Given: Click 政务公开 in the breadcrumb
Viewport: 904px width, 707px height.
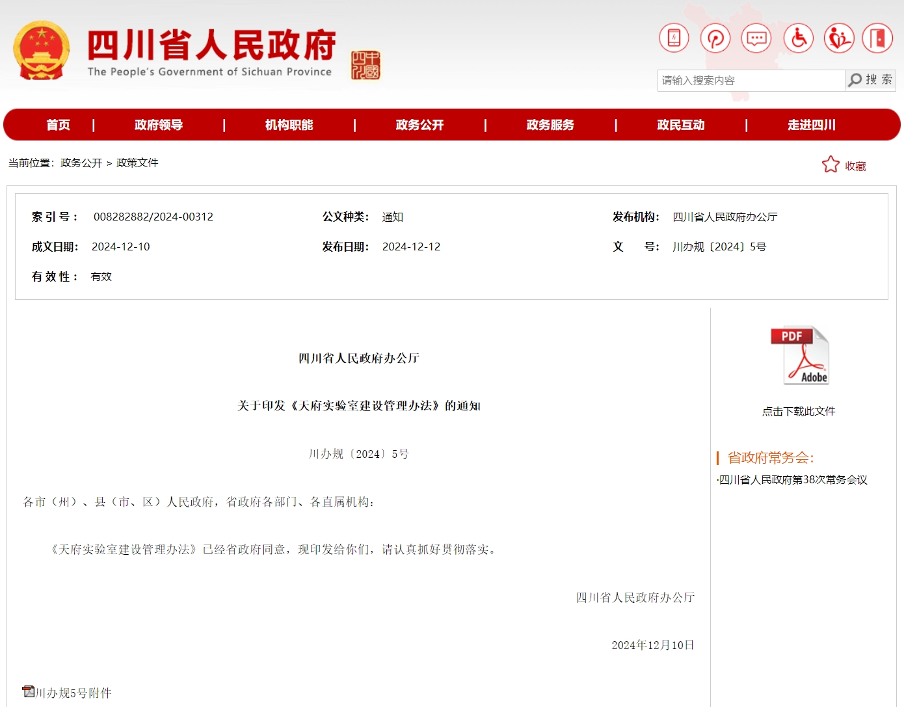Looking at the screenshot, I should click(81, 163).
